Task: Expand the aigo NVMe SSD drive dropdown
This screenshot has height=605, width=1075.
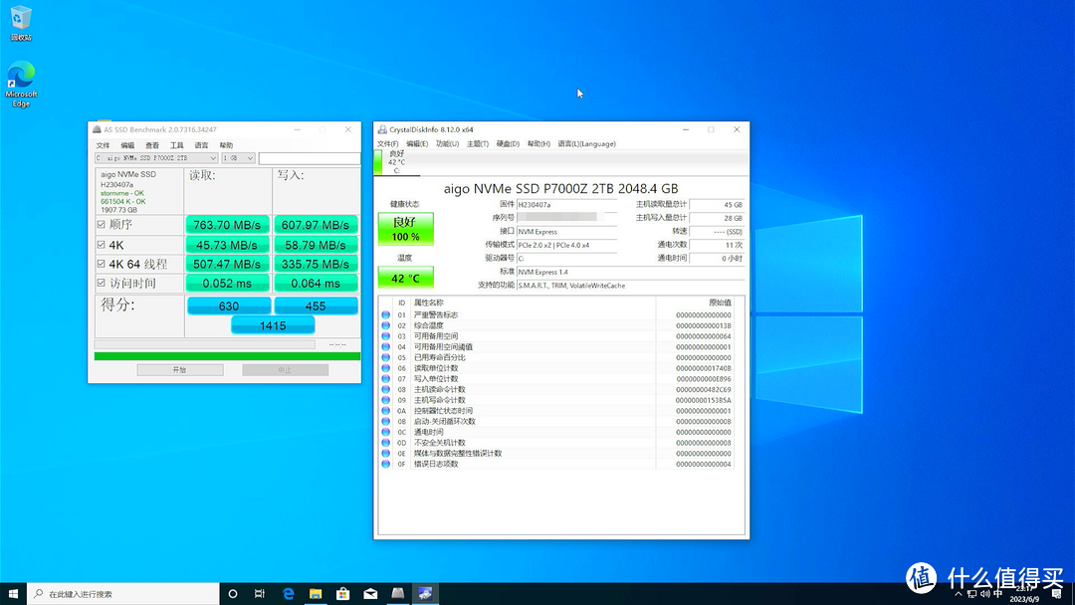Action: click(x=213, y=158)
